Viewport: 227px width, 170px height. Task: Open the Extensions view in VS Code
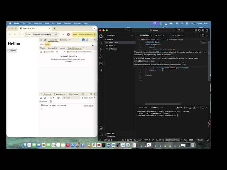pyautogui.click(x=101, y=64)
